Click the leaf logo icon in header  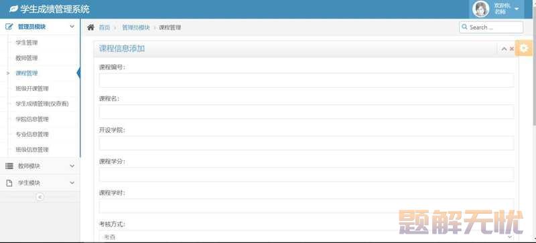coord(13,9)
